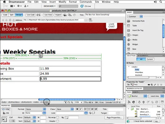Open the Site menu

pos(97,2)
